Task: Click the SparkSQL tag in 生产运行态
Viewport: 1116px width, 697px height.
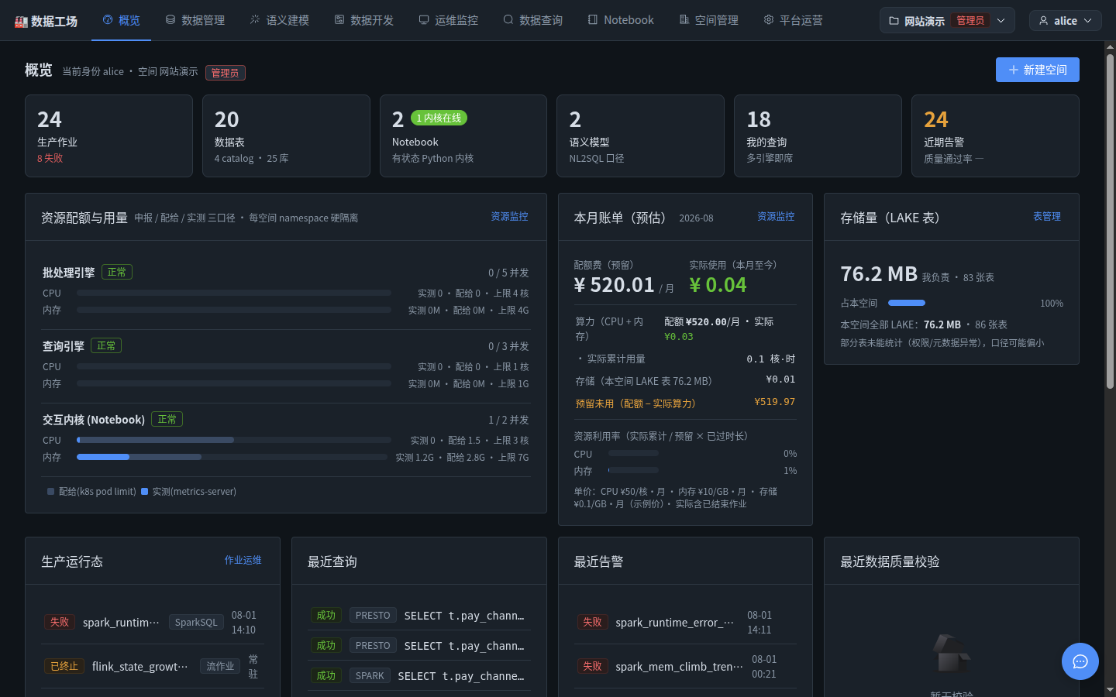Action: pos(196,622)
